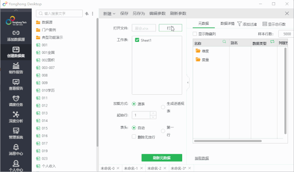
Task: Open dataset 003-007 in the list
Action: click(48, 68)
